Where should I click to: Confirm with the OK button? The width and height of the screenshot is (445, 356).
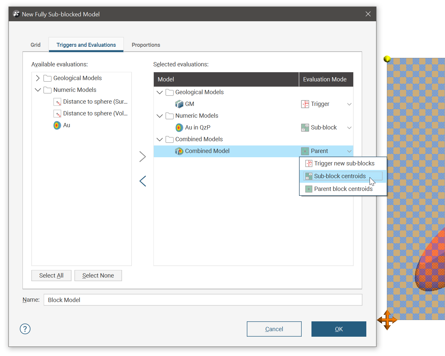coord(339,329)
